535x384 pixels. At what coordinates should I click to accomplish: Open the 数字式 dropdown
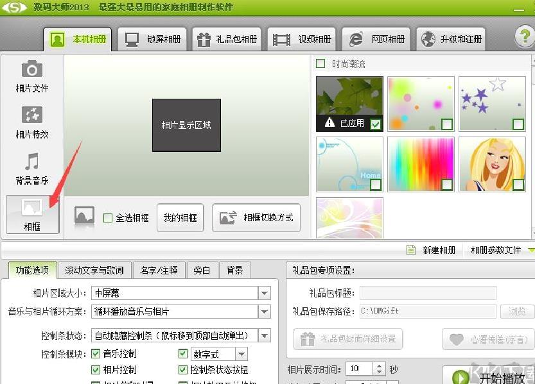[241, 354]
